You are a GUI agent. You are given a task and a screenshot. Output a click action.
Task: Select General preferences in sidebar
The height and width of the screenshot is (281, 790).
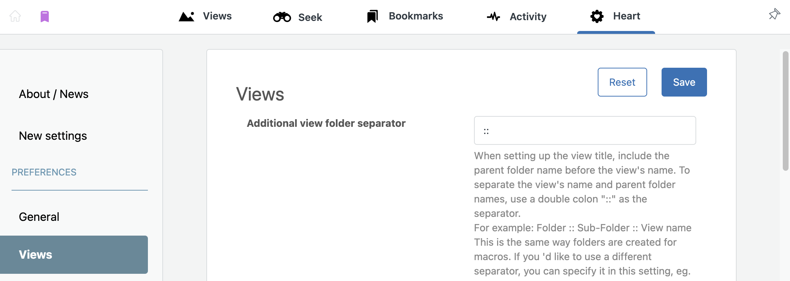point(39,217)
